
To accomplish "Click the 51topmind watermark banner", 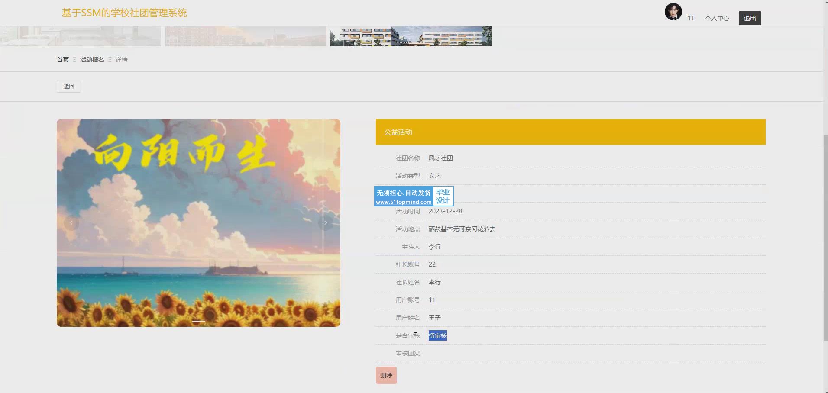I will (414, 196).
